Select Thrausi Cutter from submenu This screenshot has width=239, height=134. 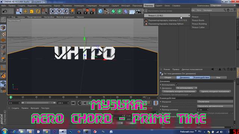tap(198, 27)
